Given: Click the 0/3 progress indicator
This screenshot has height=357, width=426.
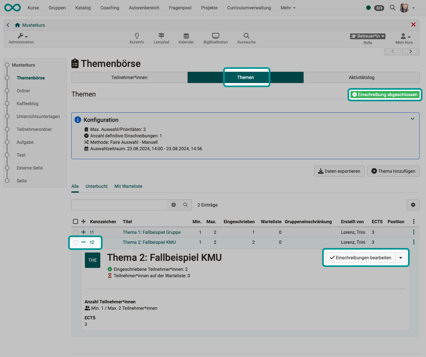Looking at the screenshot, I should (x=379, y=8).
